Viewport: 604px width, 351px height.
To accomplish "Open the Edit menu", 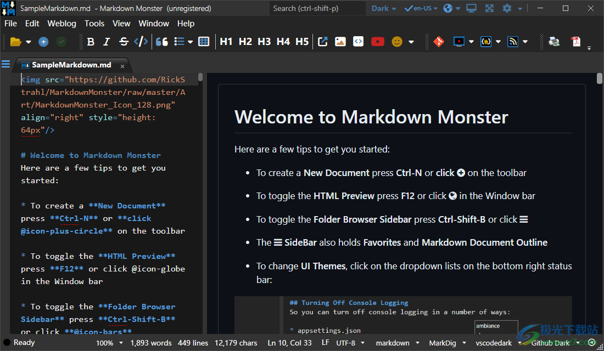I will click(32, 24).
